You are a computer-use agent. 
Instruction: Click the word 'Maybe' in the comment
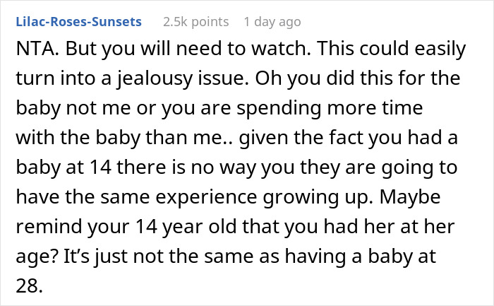410,197
